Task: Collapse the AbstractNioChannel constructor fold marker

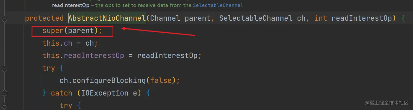Action: [x=4, y=19]
